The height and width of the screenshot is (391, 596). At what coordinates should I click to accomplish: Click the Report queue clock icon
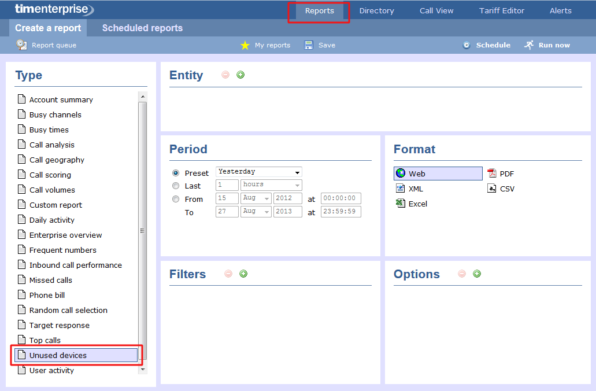(x=21, y=45)
